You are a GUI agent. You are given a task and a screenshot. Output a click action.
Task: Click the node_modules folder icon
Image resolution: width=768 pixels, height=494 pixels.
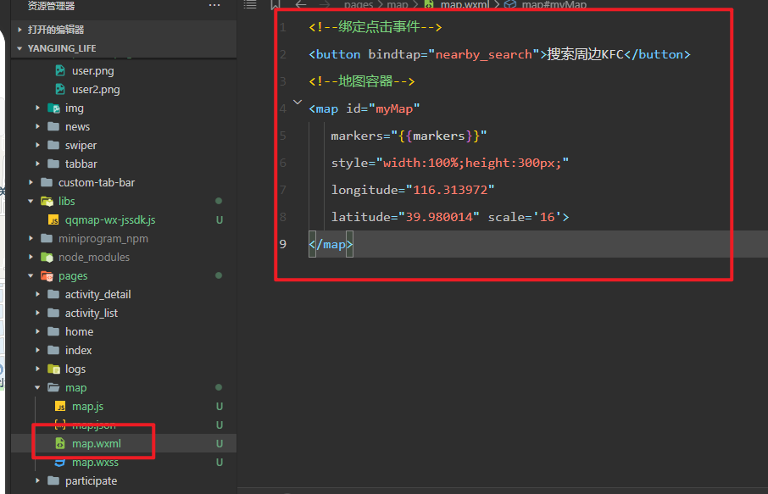point(47,257)
